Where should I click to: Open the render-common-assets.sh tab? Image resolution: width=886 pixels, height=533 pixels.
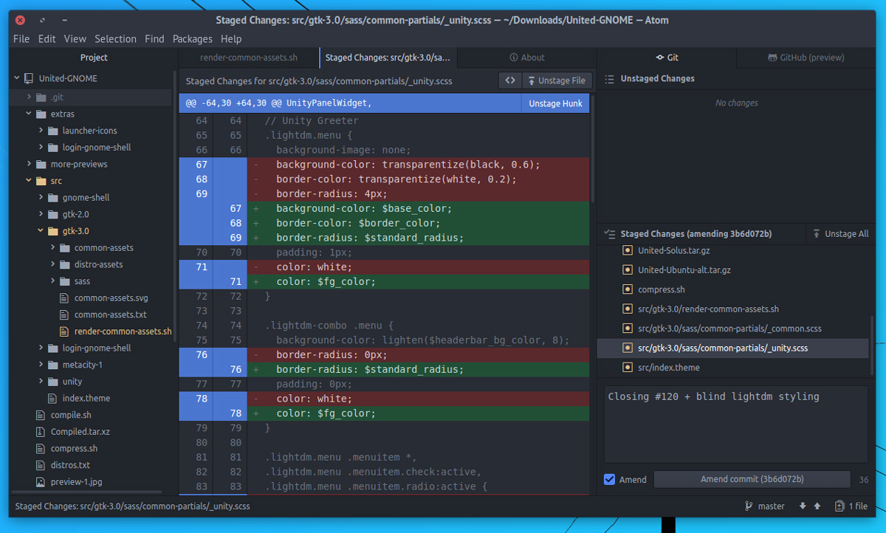pos(249,58)
